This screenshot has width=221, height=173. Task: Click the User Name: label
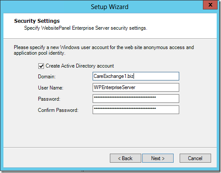point(50,88)
